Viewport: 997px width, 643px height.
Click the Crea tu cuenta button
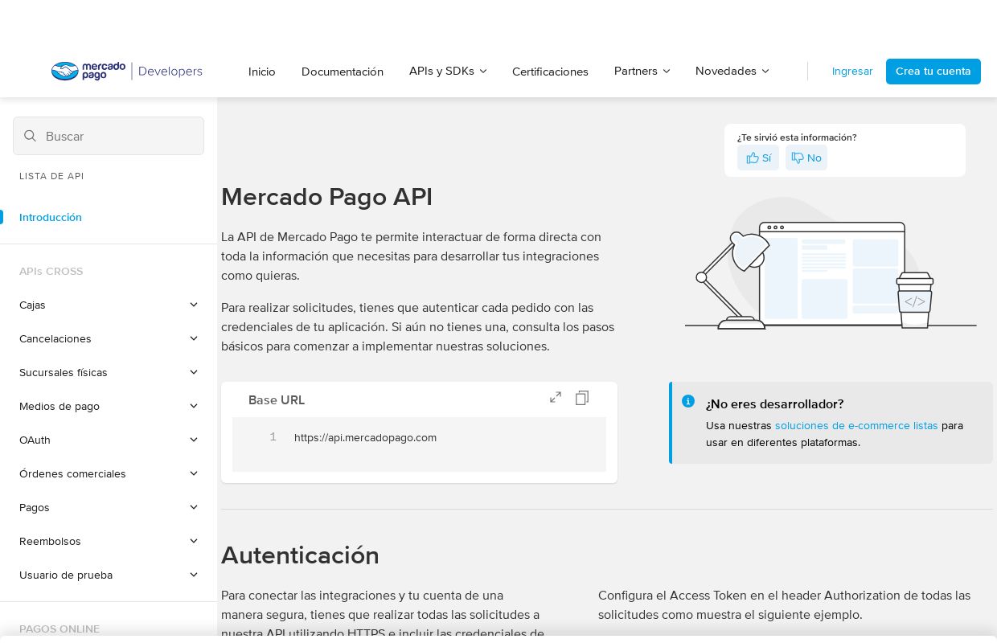point(933,71)
